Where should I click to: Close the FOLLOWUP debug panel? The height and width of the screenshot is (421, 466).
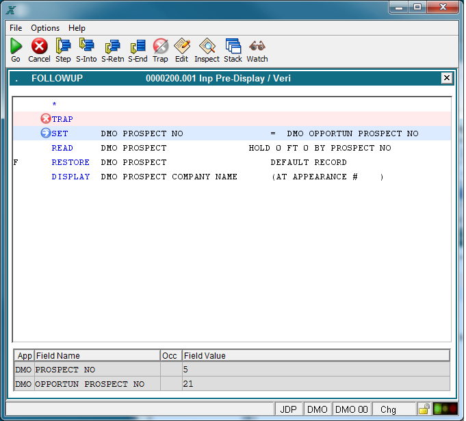click(446, 78)
